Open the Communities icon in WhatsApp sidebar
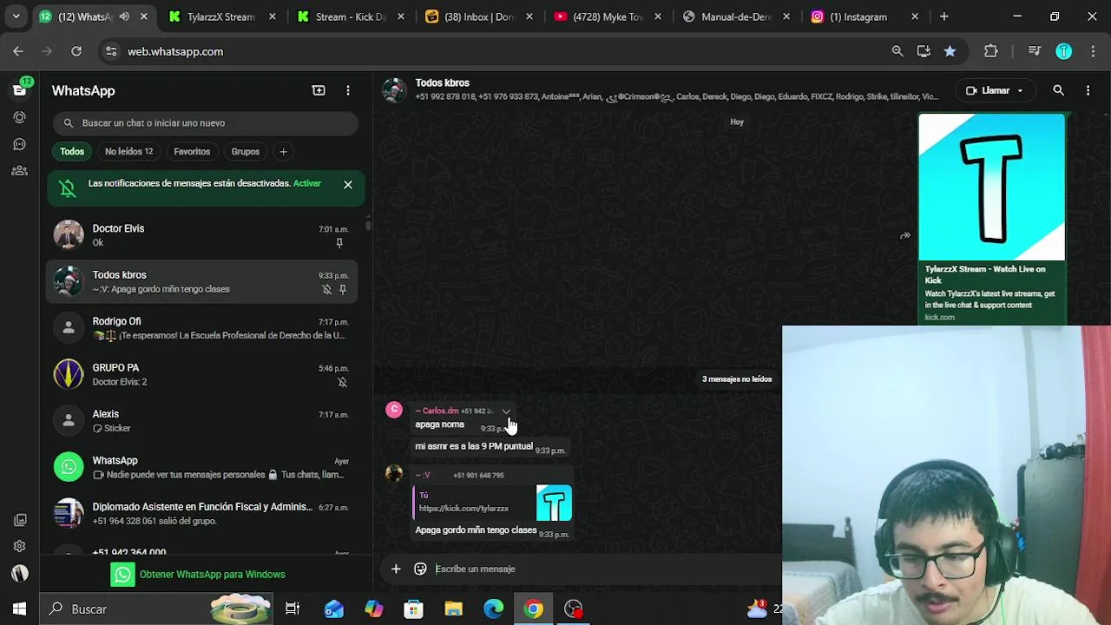This screenshot has width=1111, height=625. coord(19,171)
